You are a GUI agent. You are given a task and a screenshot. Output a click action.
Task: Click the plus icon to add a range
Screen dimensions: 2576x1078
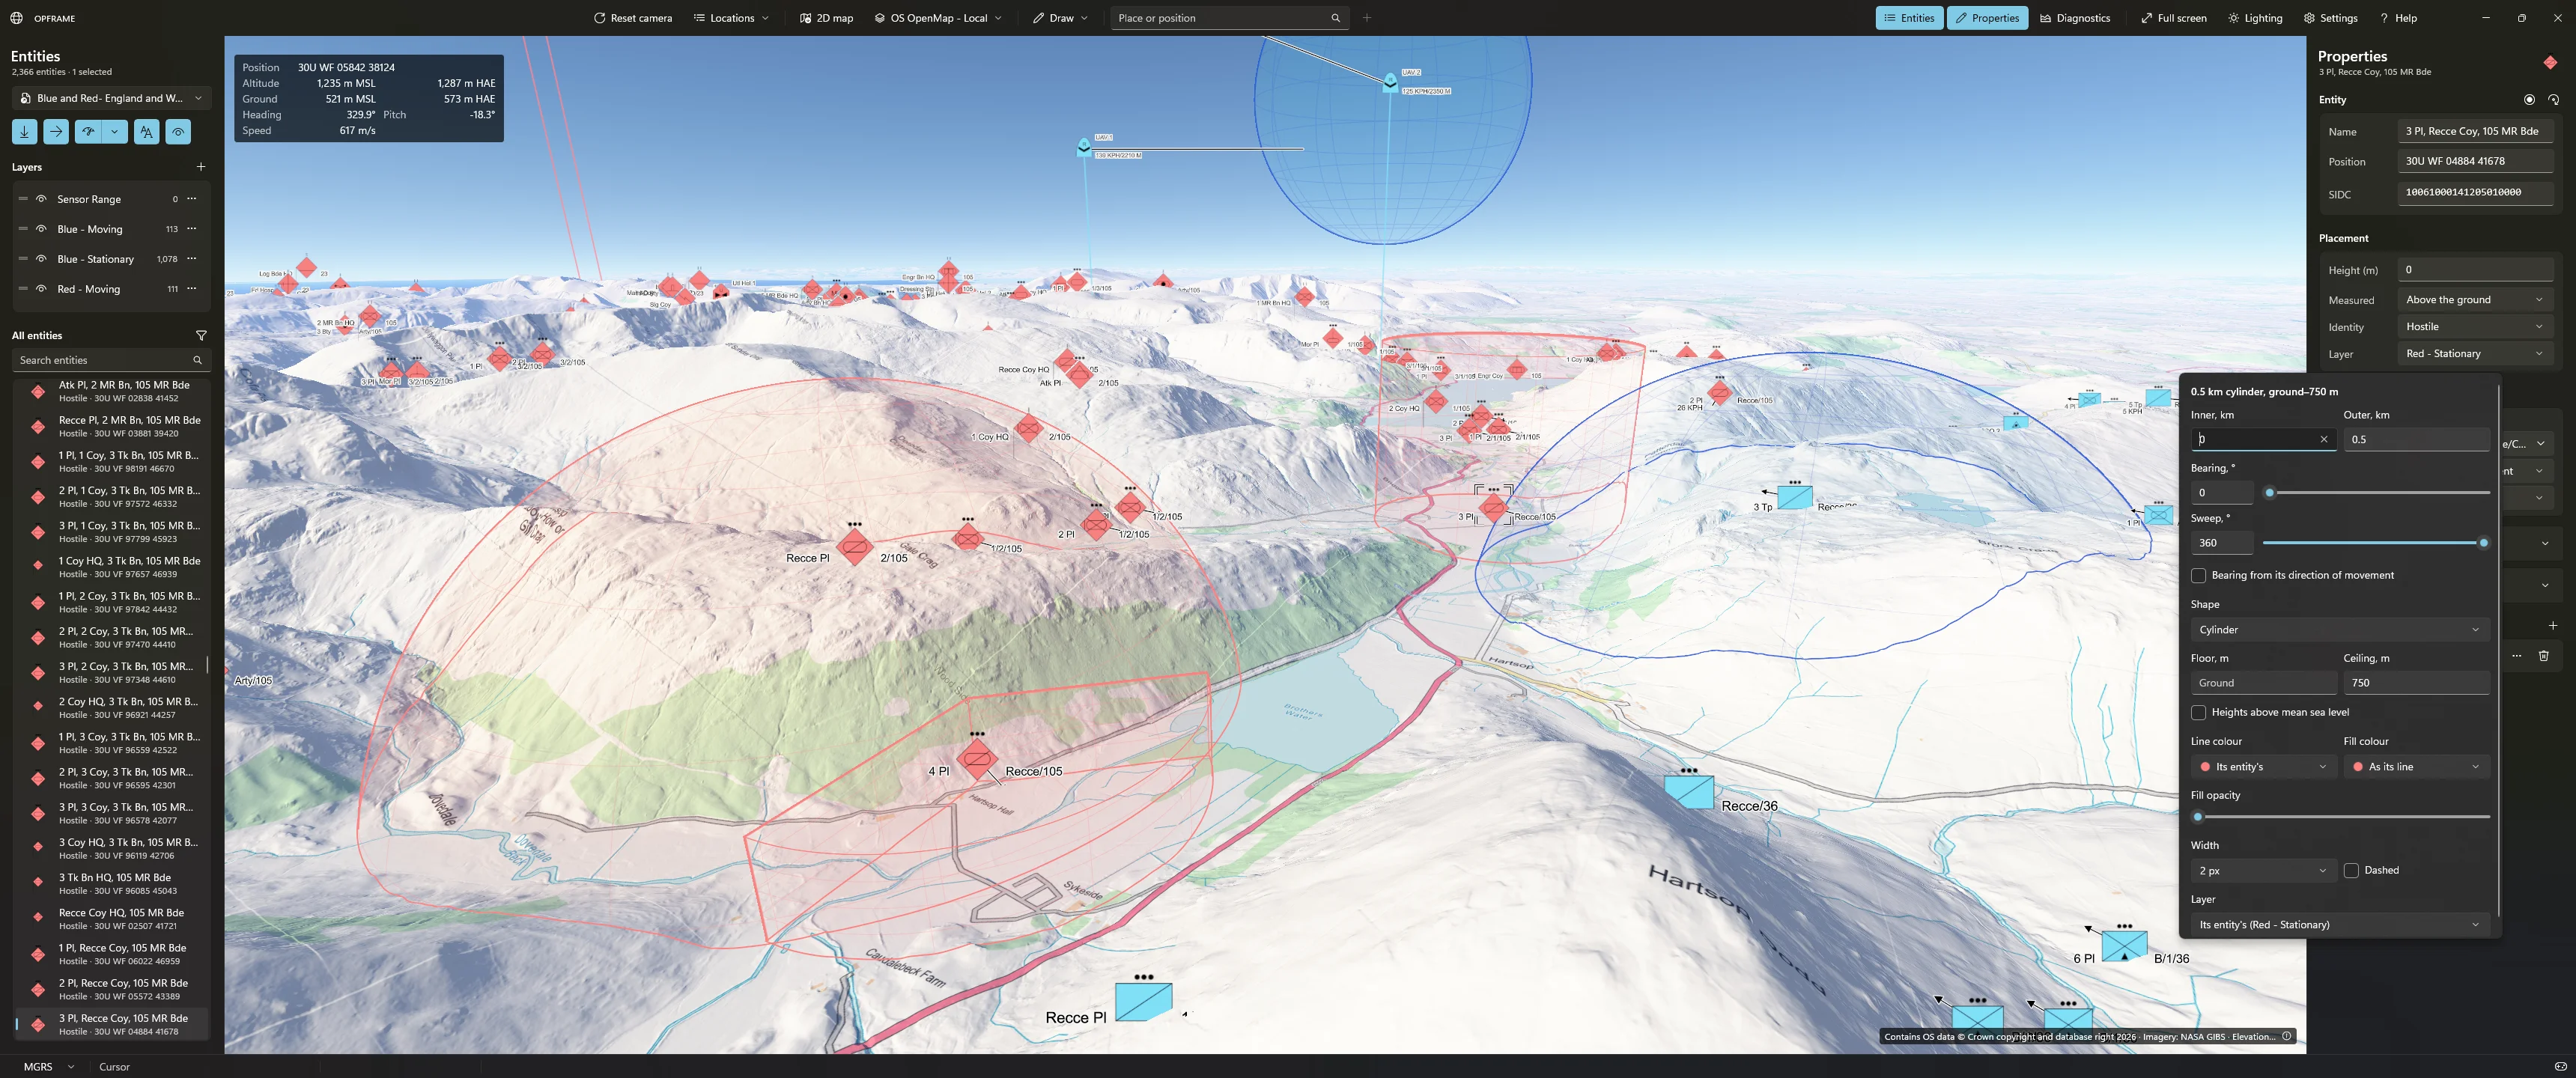point(2553,625)
